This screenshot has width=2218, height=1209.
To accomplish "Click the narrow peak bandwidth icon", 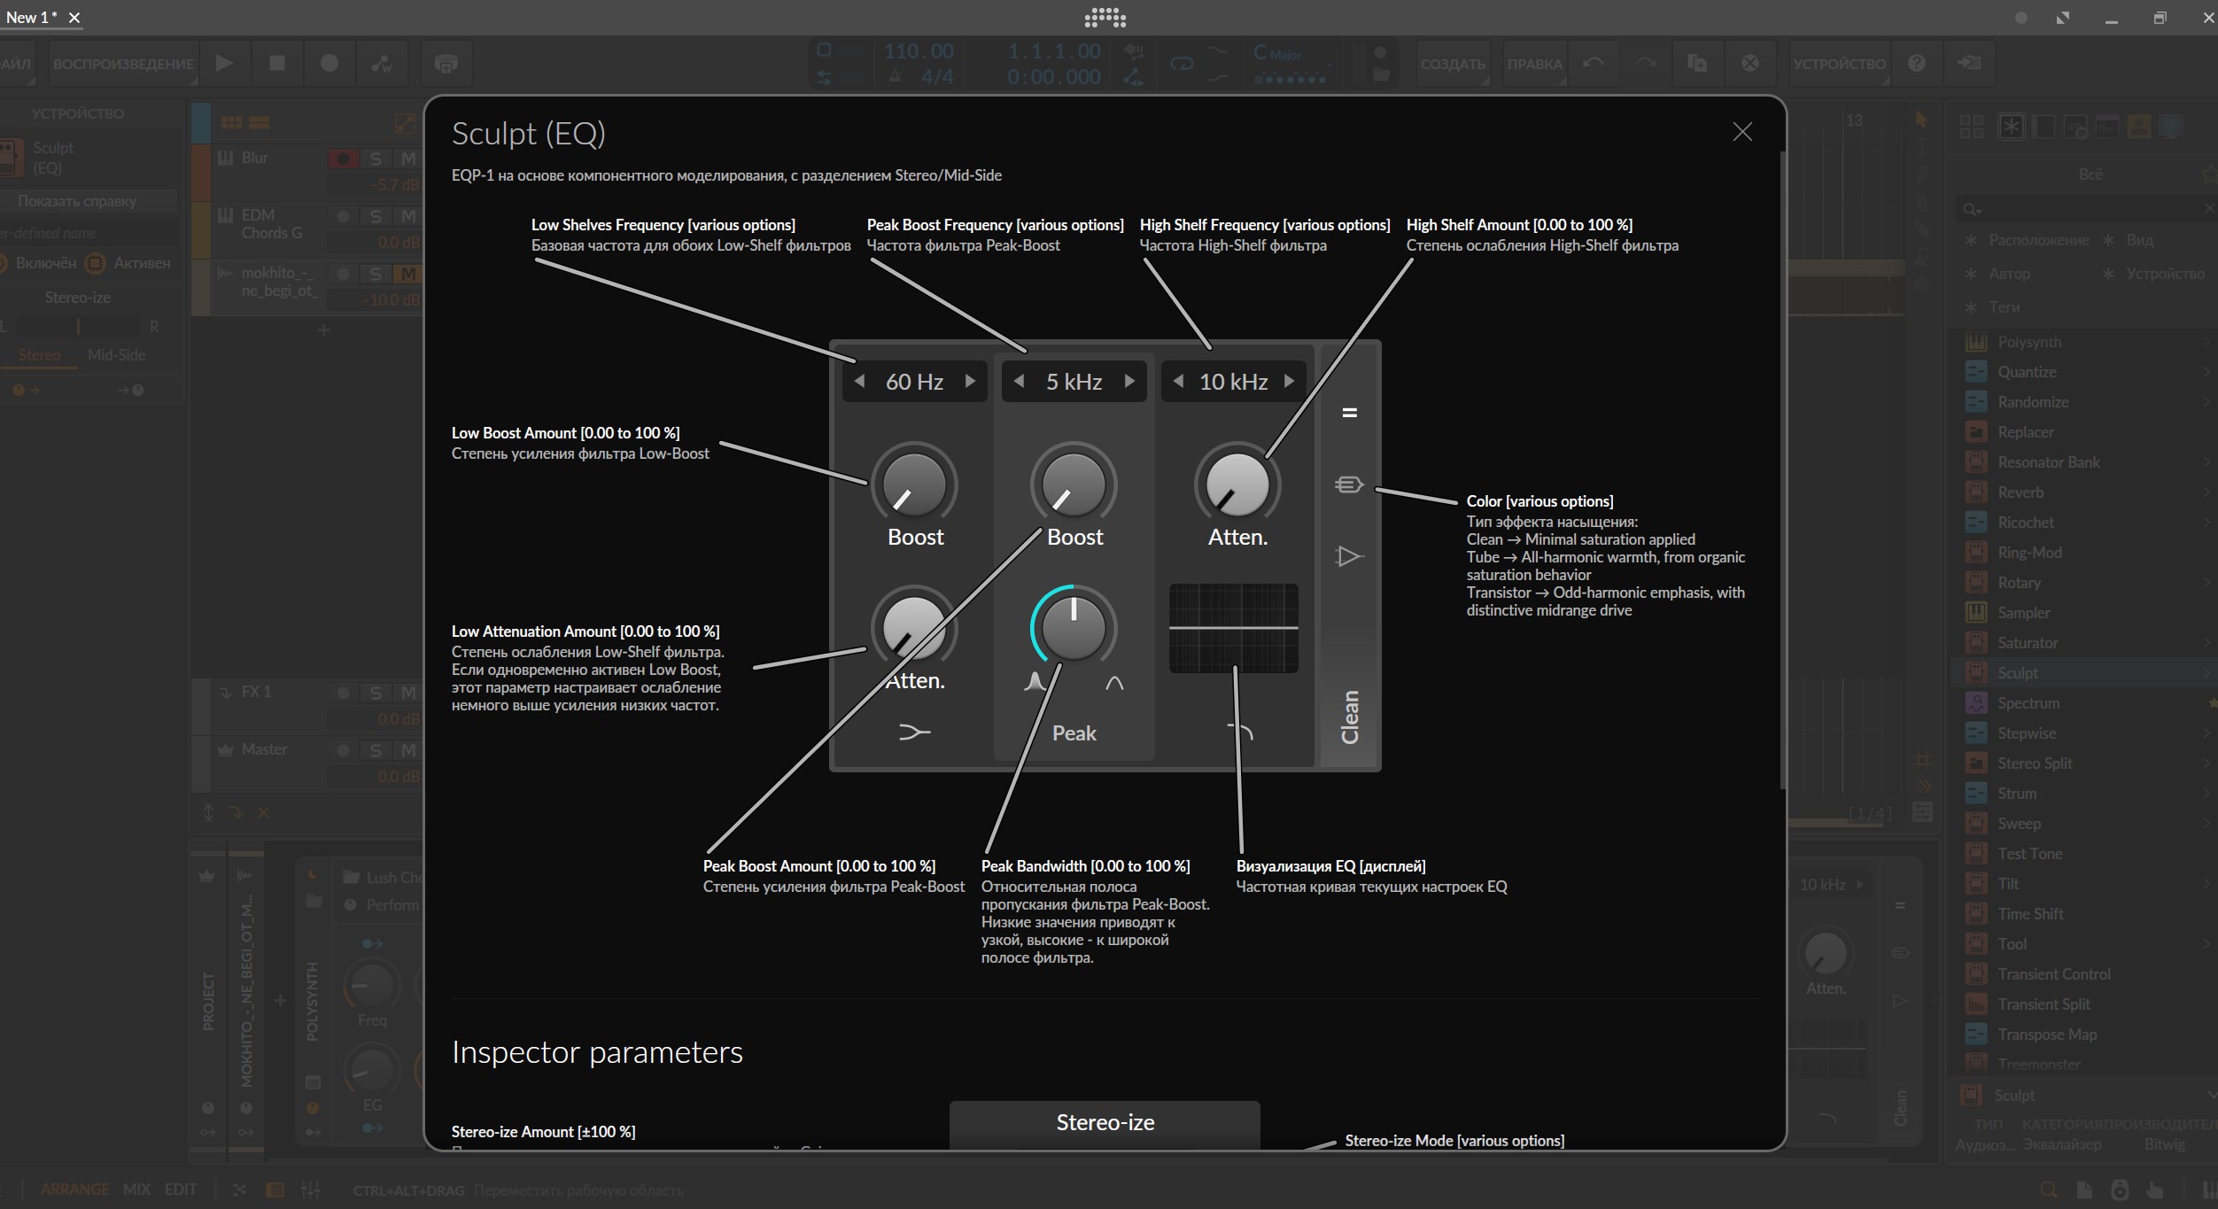I will 1035,681.
